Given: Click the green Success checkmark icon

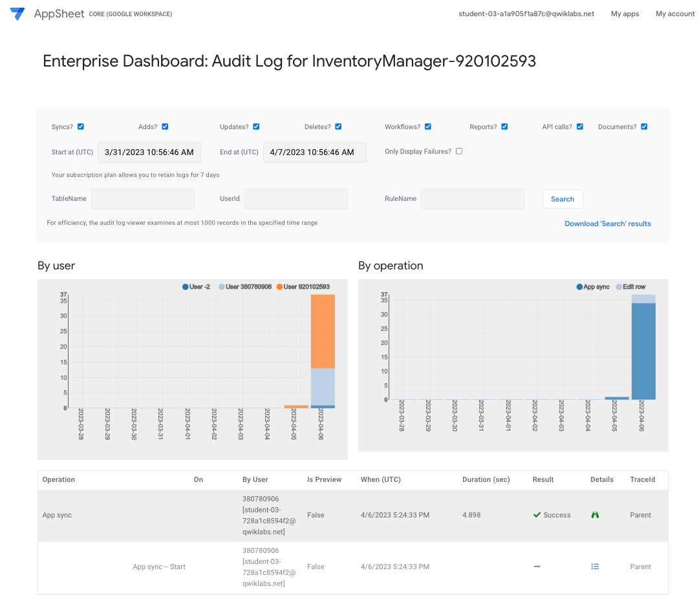Looking at the screenshot, I should [x=537, y=515].
